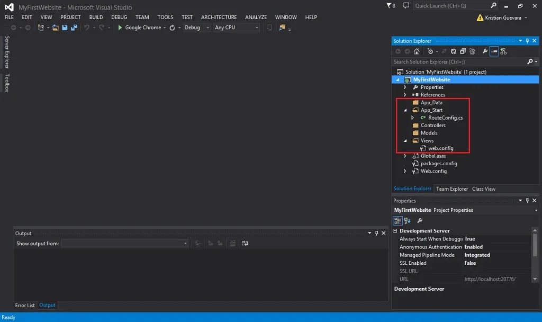
Task: Open the ANALYZE menu
Action: click(256, 17)
